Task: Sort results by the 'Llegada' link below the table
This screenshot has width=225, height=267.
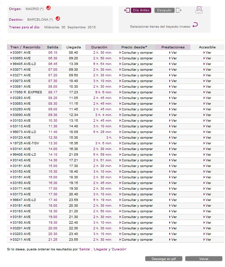Action: pyautogui.click(x=100, y=249)
